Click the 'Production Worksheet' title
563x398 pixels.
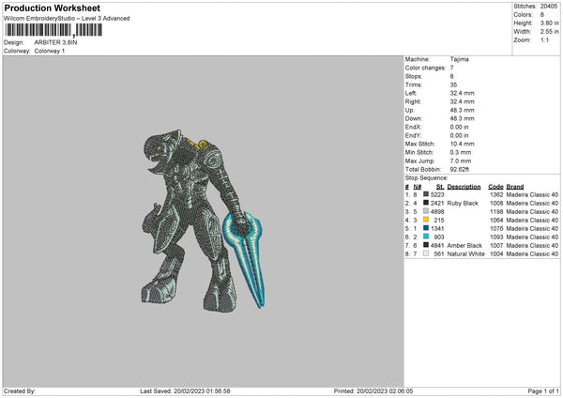click(x=52, y=8)
